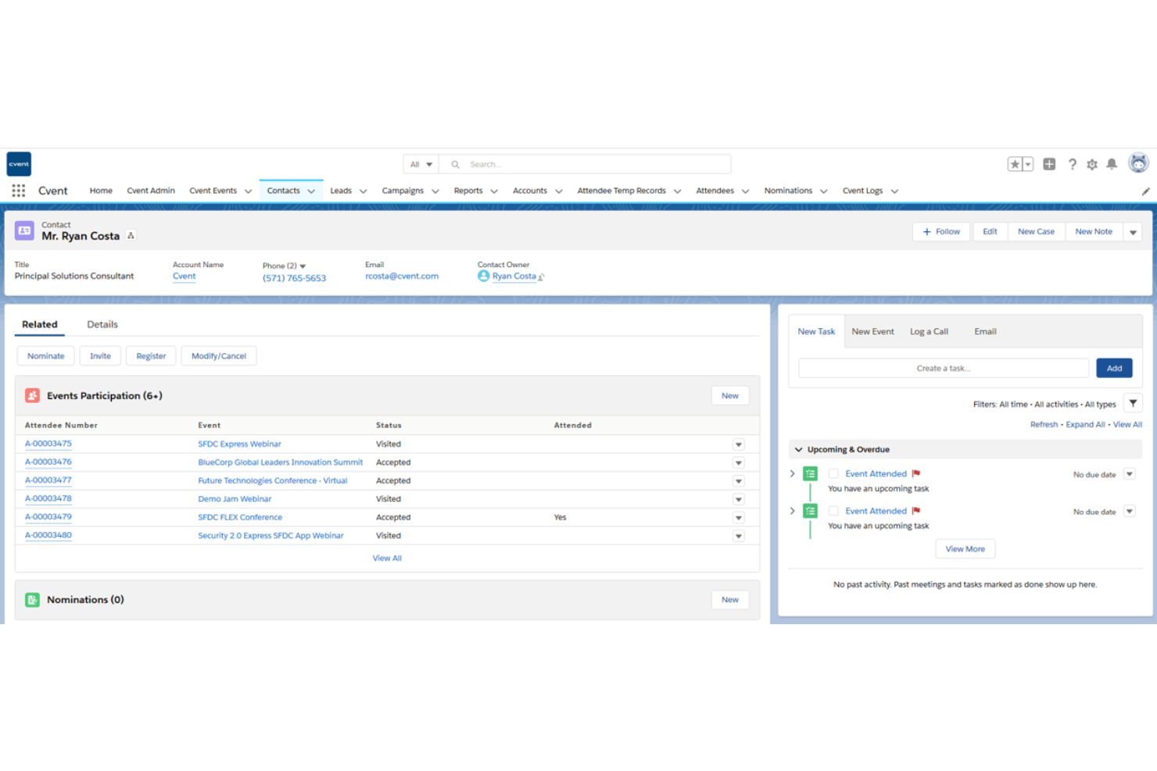
Task: Toggle the Follow button for Ryan Costa
Action: pyautogui.click(x=940, y=231)
